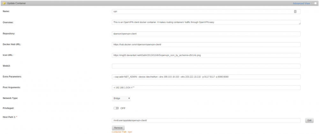Click the "Host Path 1:" label
The image size is (319, 134).
(x=9, y=117)
